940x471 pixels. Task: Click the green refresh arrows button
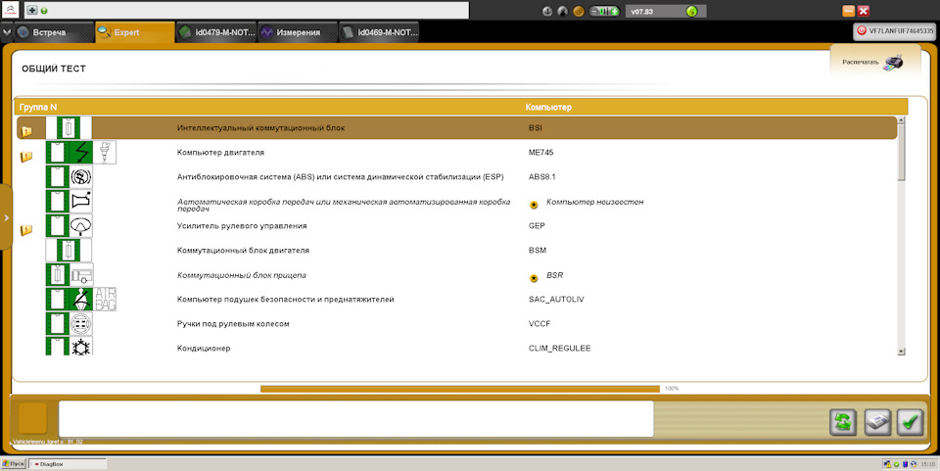coord(843,422)
